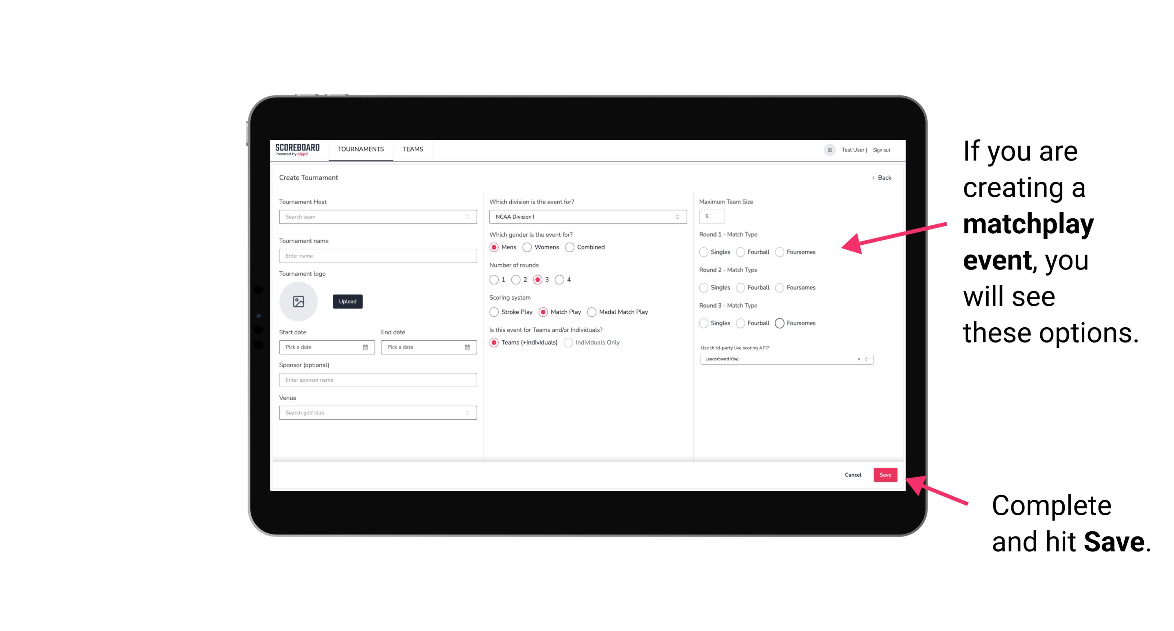
Task: Switch to the TOURNAMENTS tab
Action: pyautogui.click(x=360, y=149)
